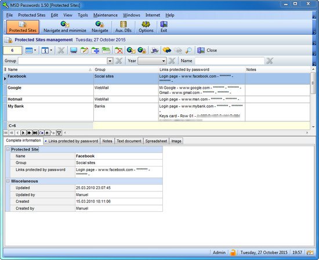Click into the Name filter field
This screenshot has width=319, height=260.
pos(230,61)
